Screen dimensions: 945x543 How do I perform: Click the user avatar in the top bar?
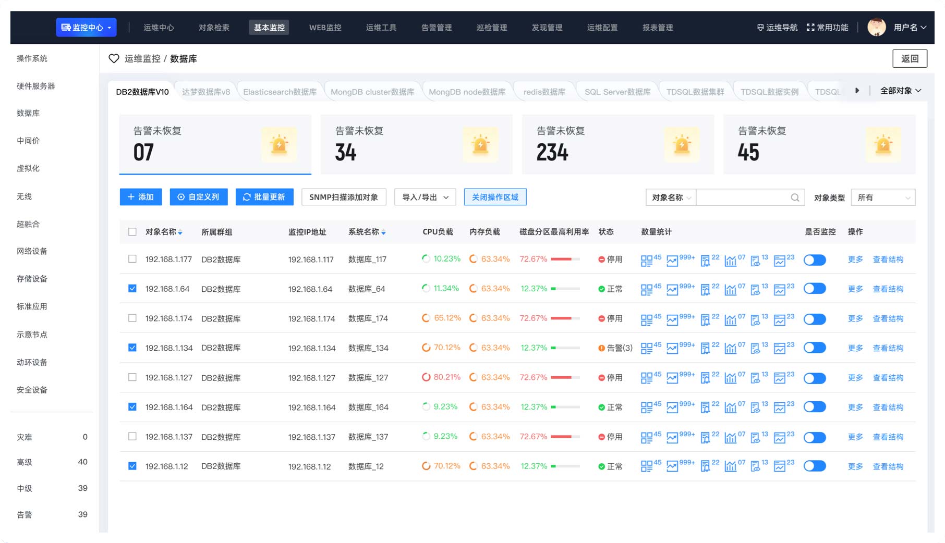876,27
